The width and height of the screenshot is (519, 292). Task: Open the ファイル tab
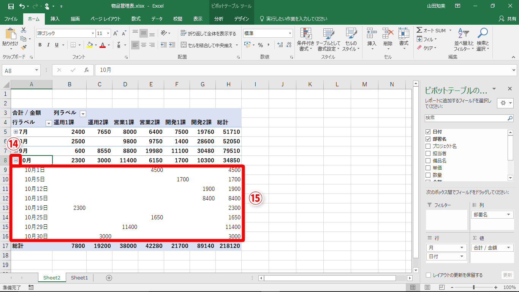[x=11, y=19]
